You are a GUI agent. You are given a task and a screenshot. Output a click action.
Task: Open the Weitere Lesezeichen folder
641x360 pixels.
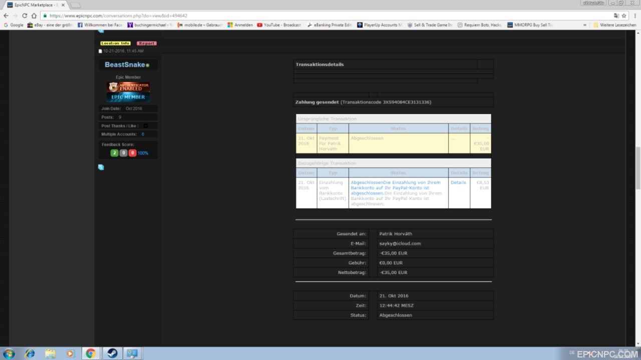point(614,24)
